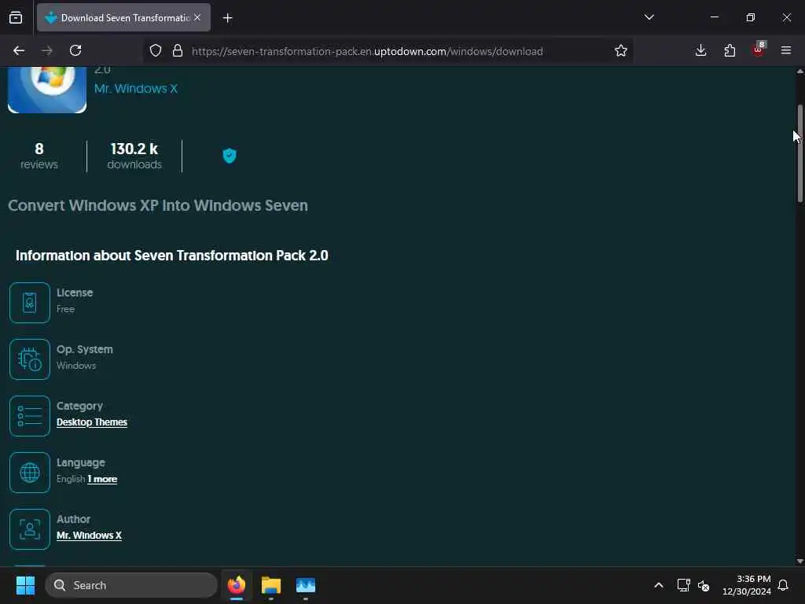Click the Seven Transformation Pack app logo
Image resolution: width=805 pixels, height=604 pixels.
click(47, 90)
